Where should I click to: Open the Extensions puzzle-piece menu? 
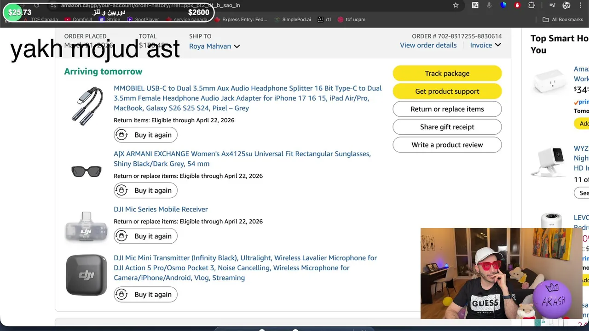pos(531,5)
